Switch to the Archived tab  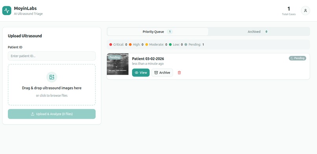[259, 32]
